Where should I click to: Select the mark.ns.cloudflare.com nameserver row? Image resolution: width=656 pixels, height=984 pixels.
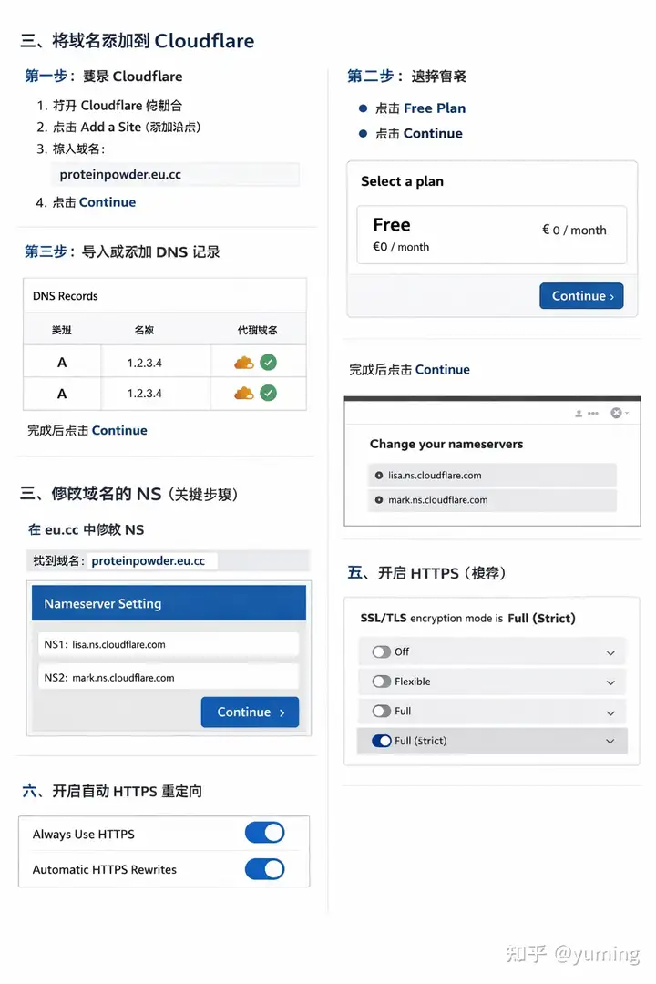click(492, 500)
